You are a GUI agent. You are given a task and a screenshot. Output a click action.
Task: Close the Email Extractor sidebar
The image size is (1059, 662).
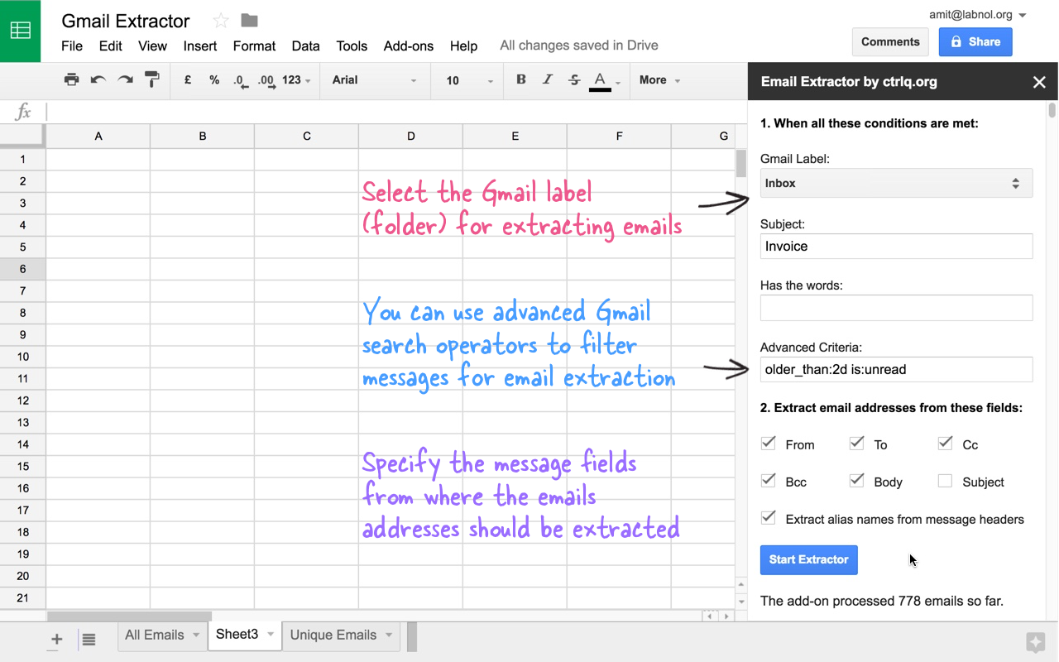(x=1039, y=82)
